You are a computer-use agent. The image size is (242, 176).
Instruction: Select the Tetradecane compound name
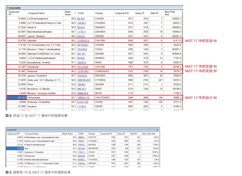point(29,156)
